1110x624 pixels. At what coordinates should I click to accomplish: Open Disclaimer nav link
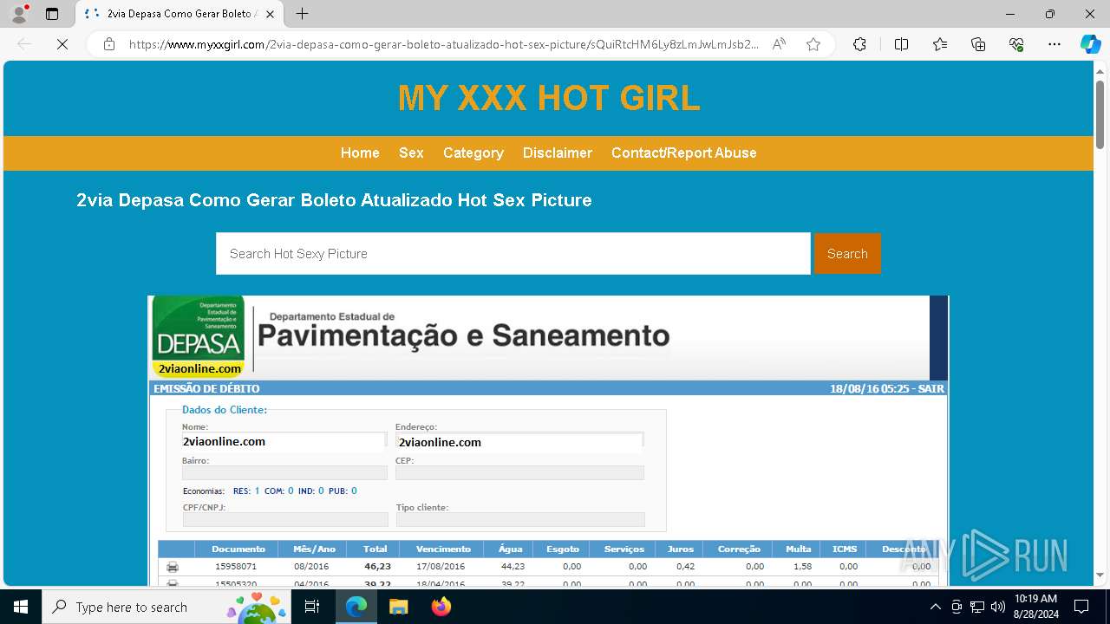pyautogui.click(x=558, y=153)
